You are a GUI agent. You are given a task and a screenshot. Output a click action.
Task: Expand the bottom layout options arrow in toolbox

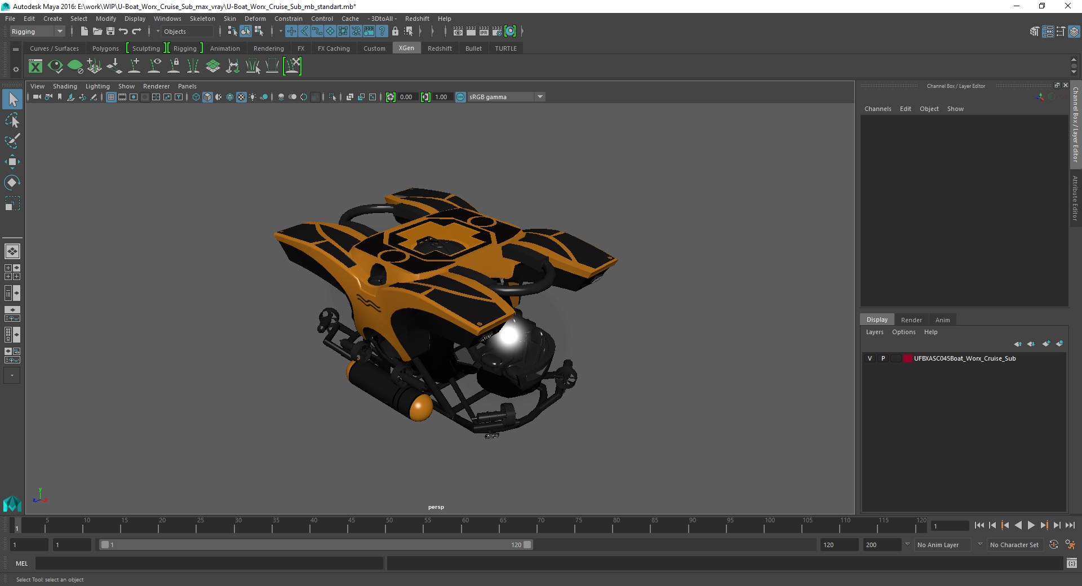coord(12,375)
